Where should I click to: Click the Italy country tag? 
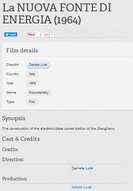(x=32, y=74)
